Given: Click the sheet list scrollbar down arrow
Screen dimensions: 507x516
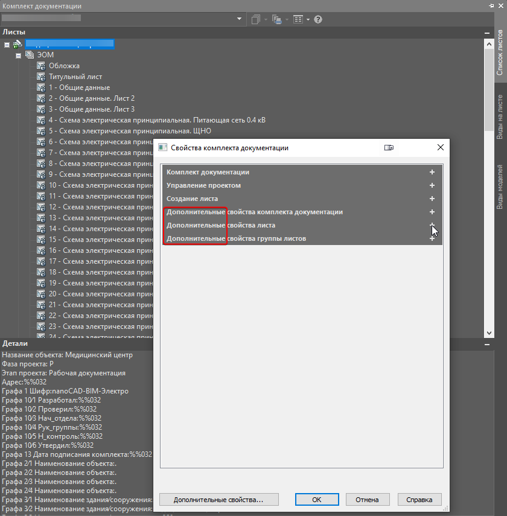Looking at the screenshot, I should coord(489,333).
